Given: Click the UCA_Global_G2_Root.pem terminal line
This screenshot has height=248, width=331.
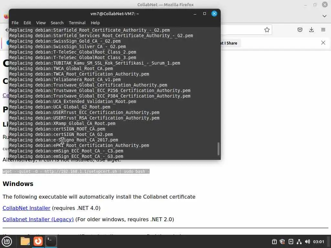Looking at the screenshot, I should (60, 107).
